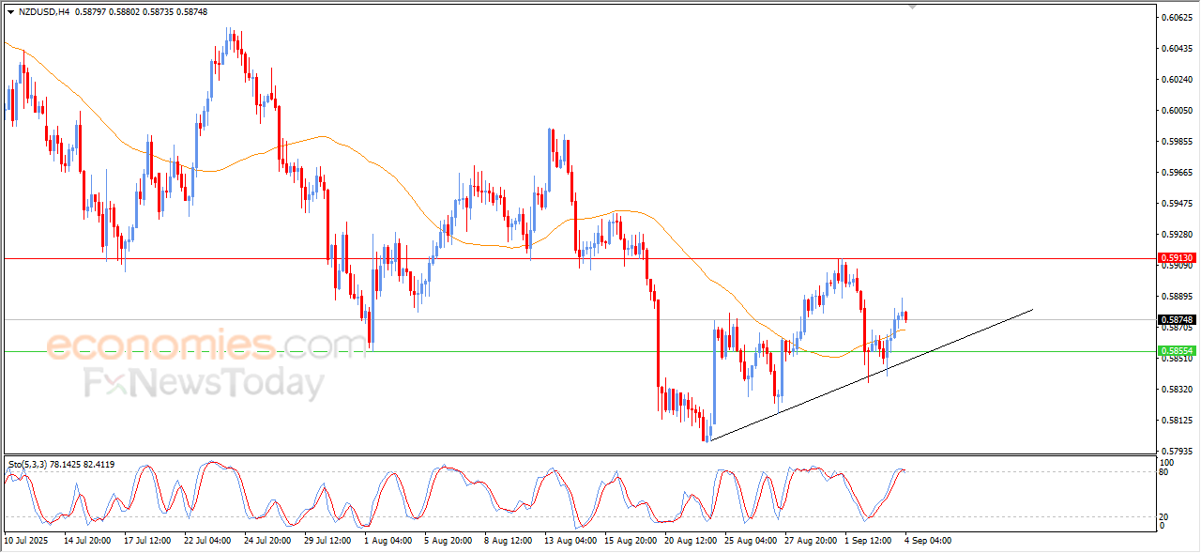Click the 0.58320 price axis label
This screenshot has height=553, width=1201.
(1178, 390)
